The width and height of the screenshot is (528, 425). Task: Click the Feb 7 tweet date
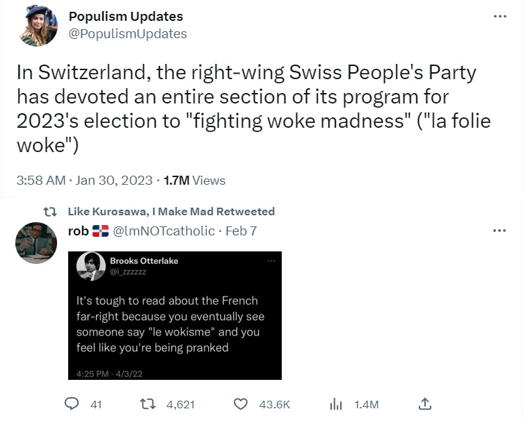242,231
